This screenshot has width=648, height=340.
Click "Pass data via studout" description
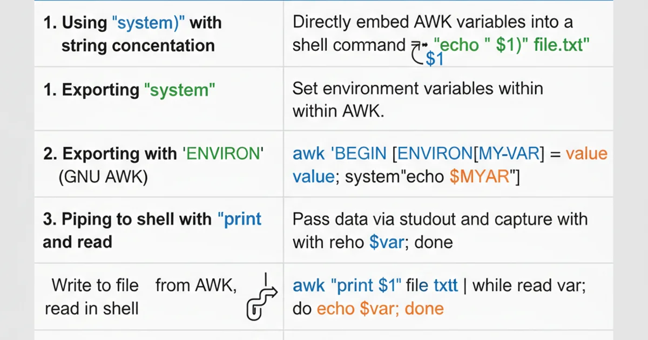(x=440, y=219)
